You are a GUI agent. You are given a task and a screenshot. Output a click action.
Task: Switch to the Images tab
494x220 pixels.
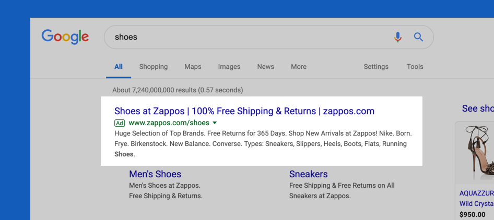pyautogui.click(x=229, y=67)
